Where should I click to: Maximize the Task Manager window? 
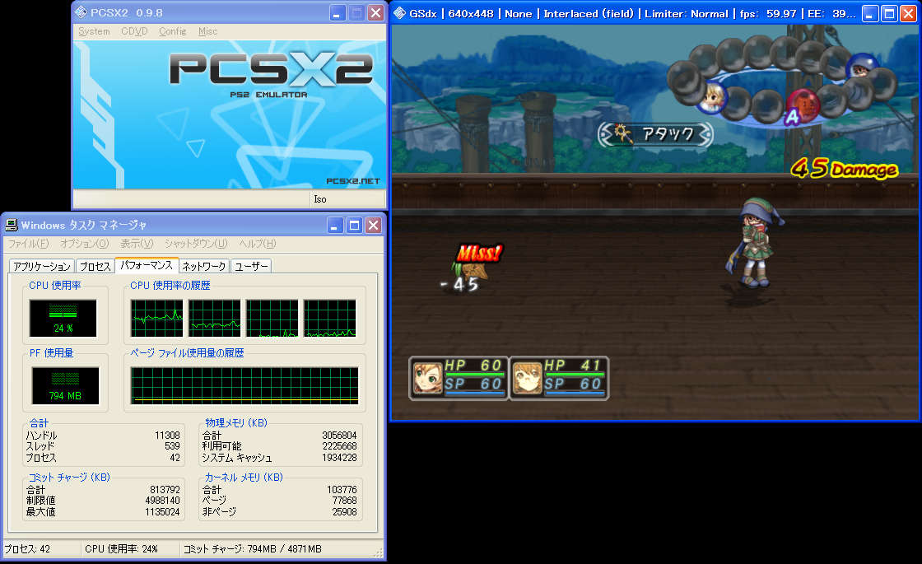click(354, 226)
